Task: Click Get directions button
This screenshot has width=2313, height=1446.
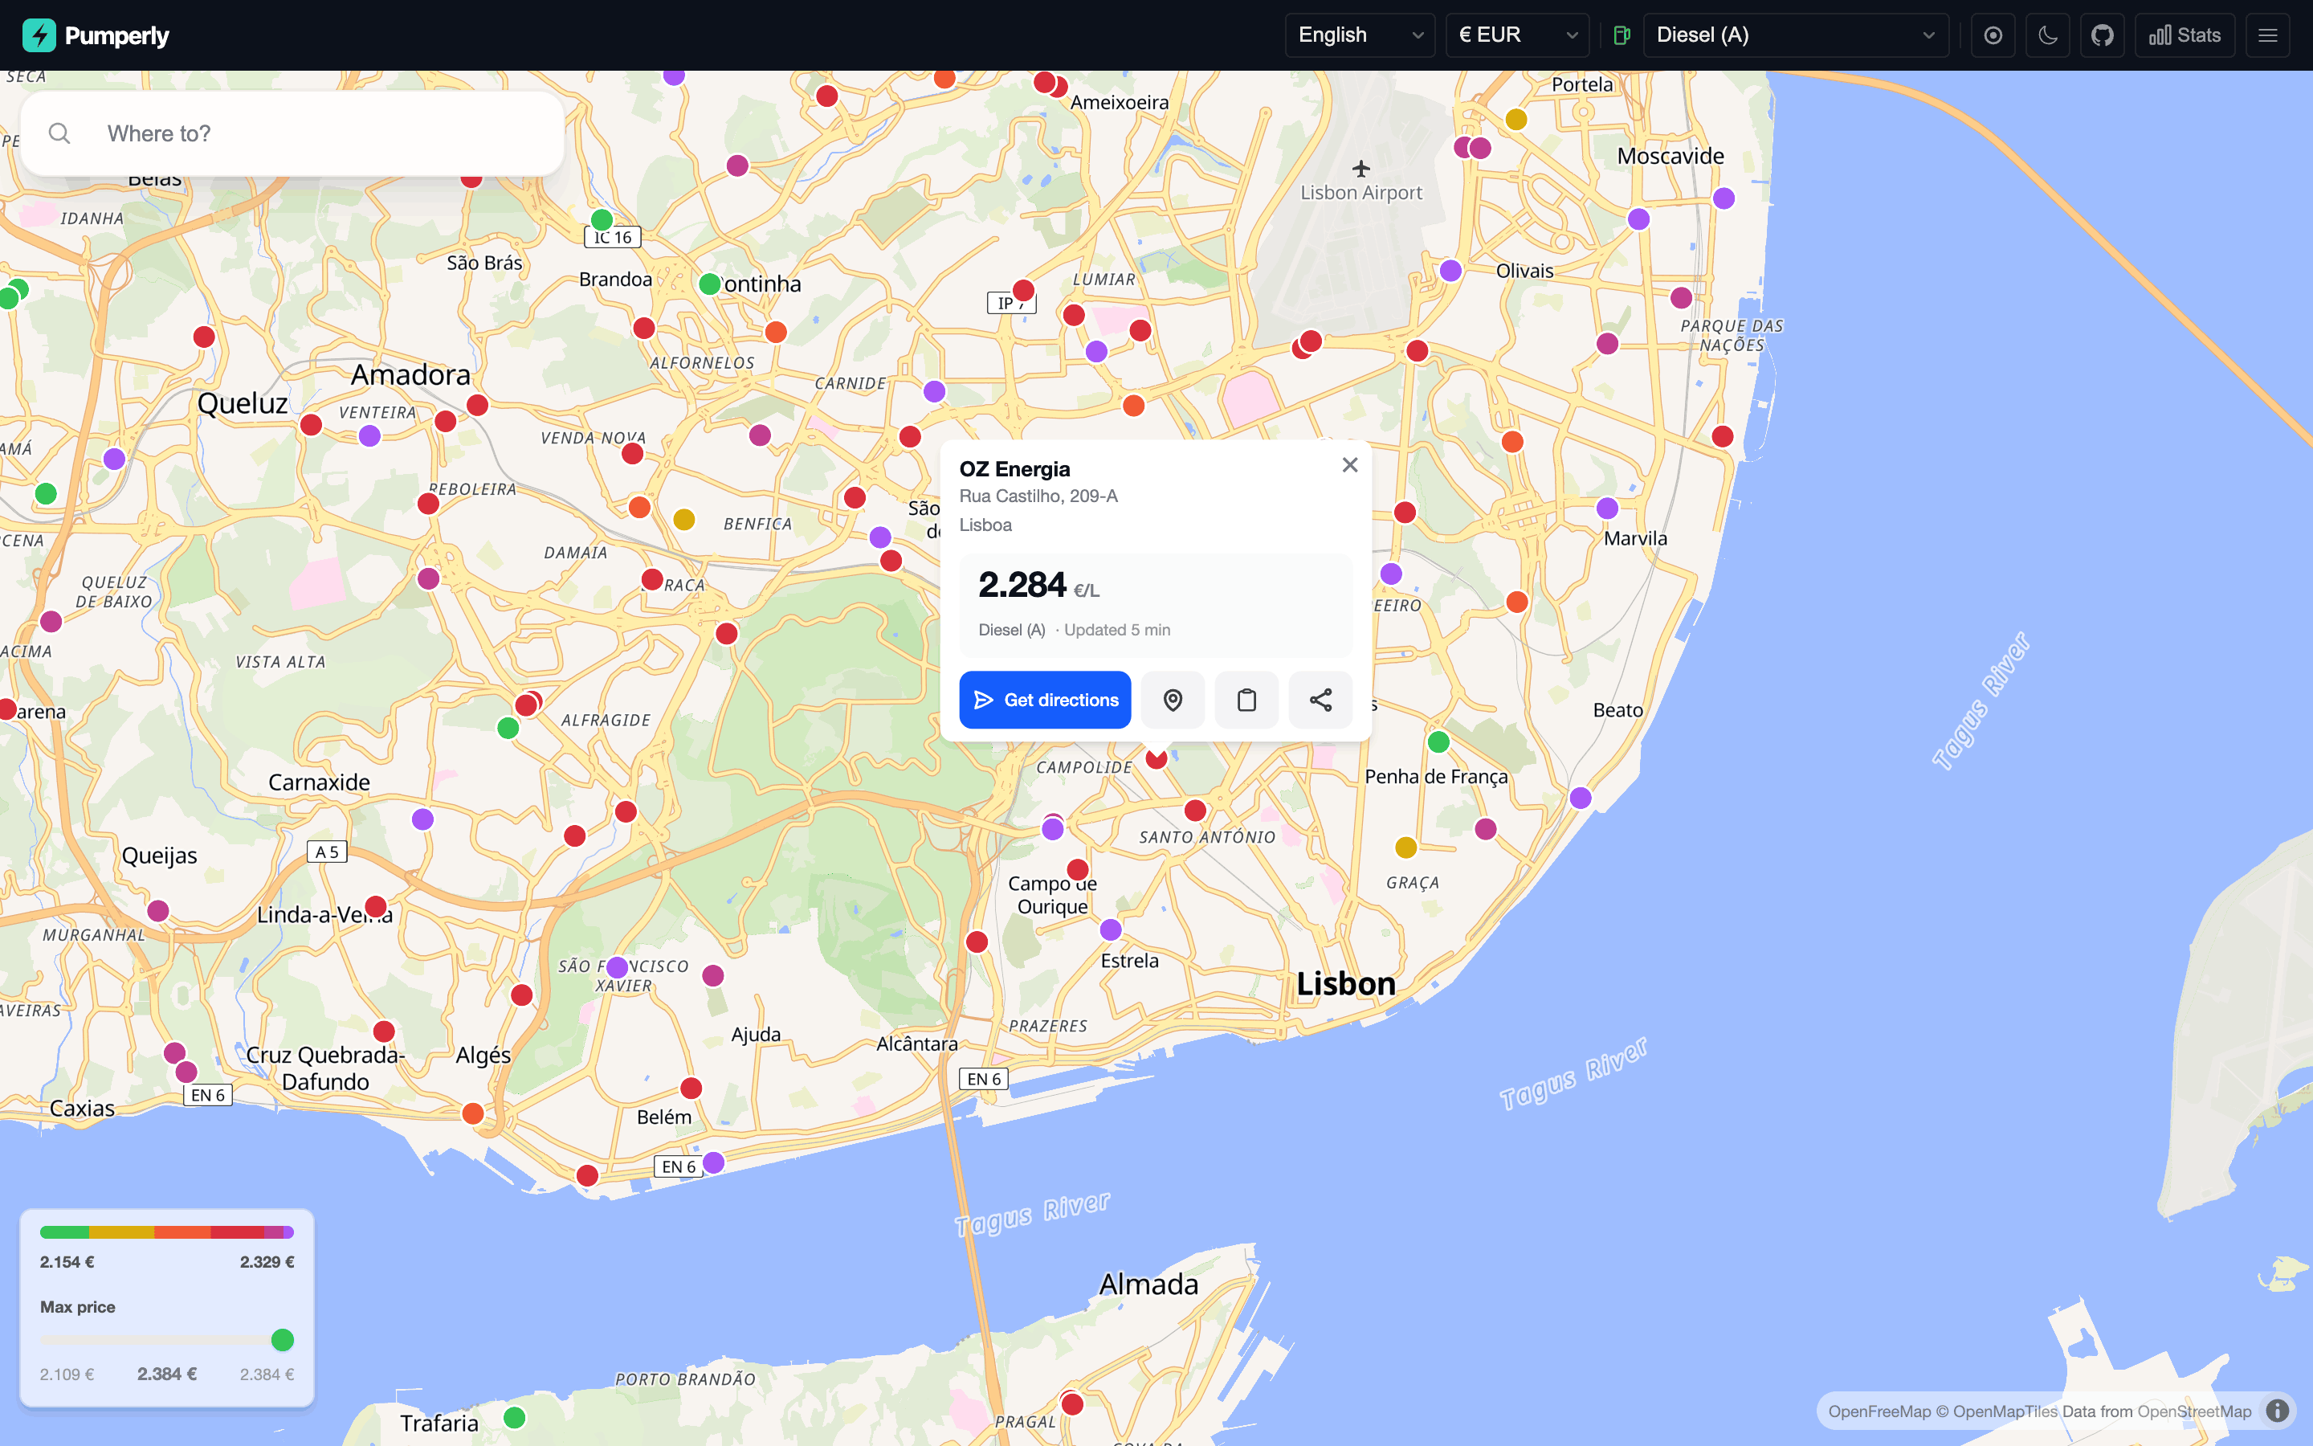Action: [1045, 700]
